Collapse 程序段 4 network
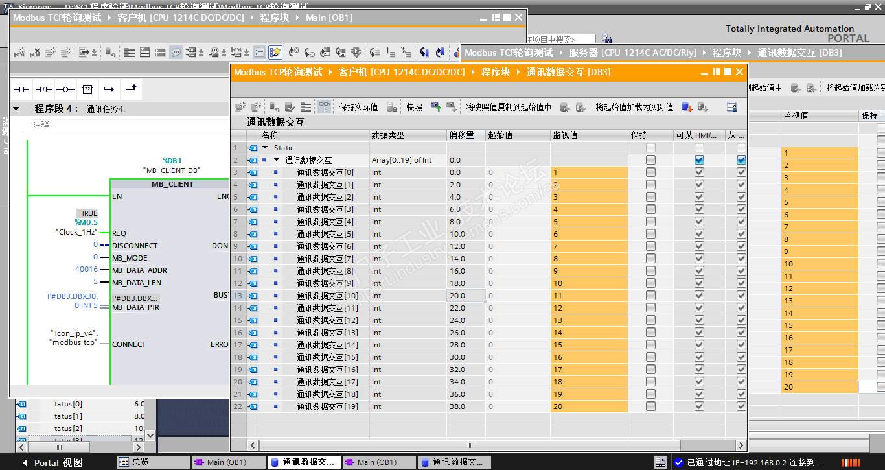The image size is (885, 470). [17, 108]
